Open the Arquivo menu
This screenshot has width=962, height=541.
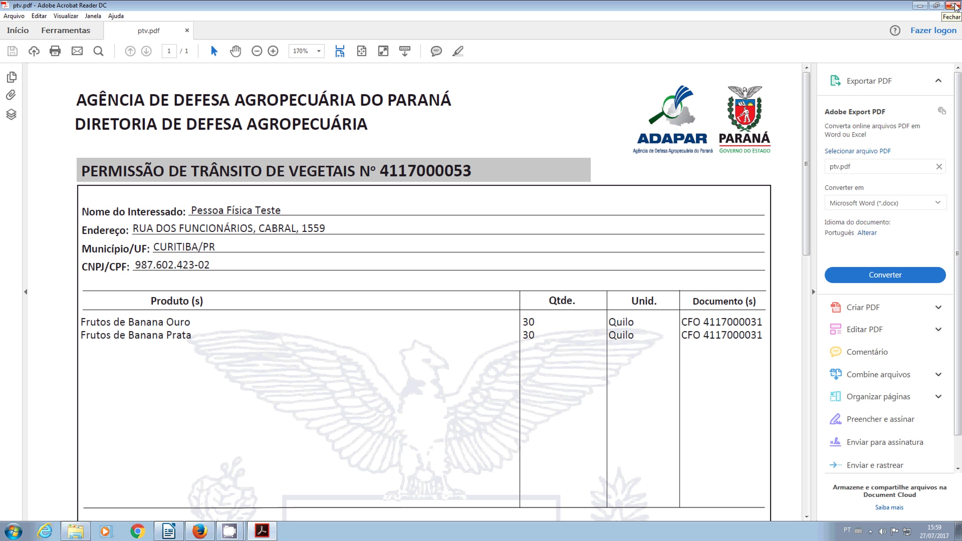(14, 16)
